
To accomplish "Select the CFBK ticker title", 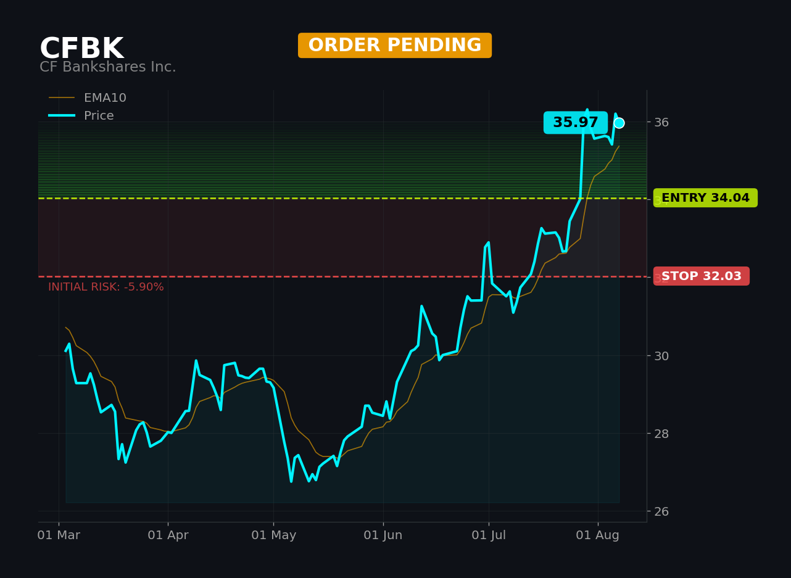I will 81,49.
